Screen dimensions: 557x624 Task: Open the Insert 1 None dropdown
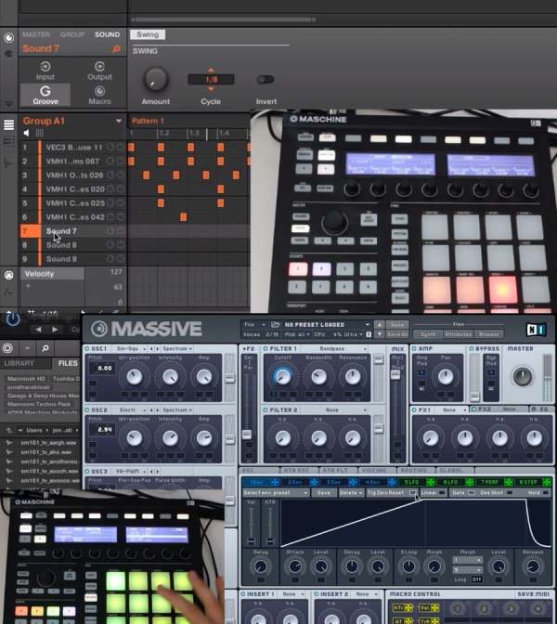(292, 594)
